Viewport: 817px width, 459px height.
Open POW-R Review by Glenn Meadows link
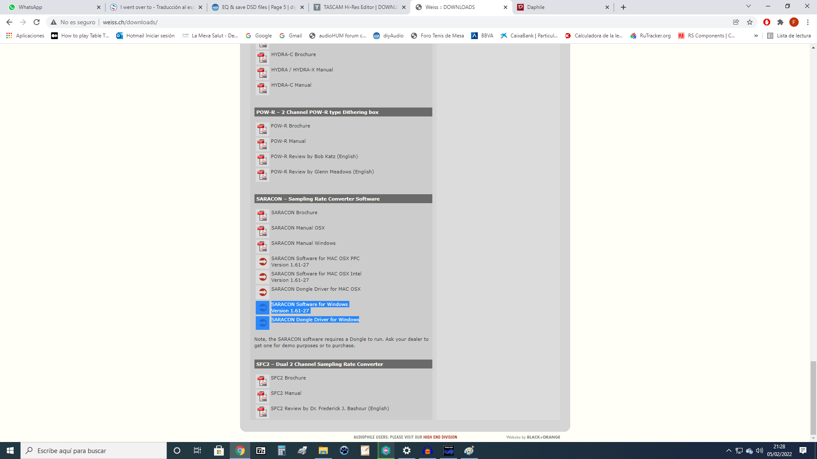tap(322, 172)
